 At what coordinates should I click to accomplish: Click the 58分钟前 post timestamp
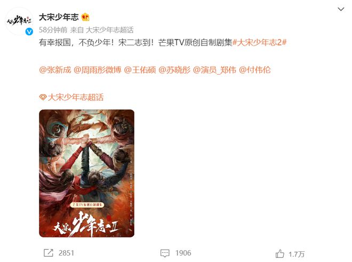coord(53,30)
